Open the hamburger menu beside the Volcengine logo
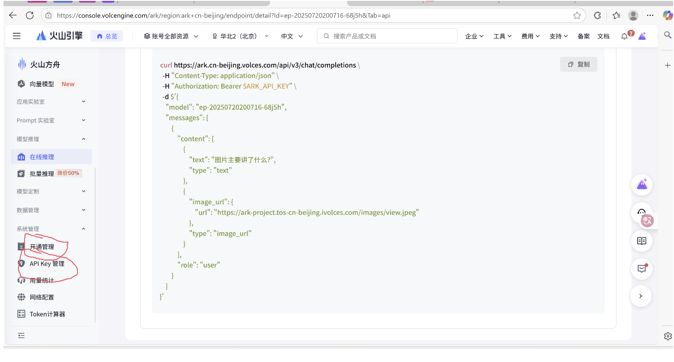Image resolution: width=674 pixels, height=362 pixels. (x=17, y=36)
